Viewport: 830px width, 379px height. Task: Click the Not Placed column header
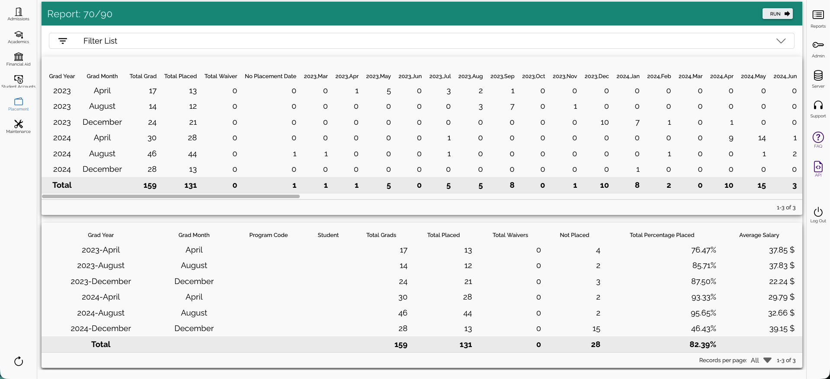point(574,235)
